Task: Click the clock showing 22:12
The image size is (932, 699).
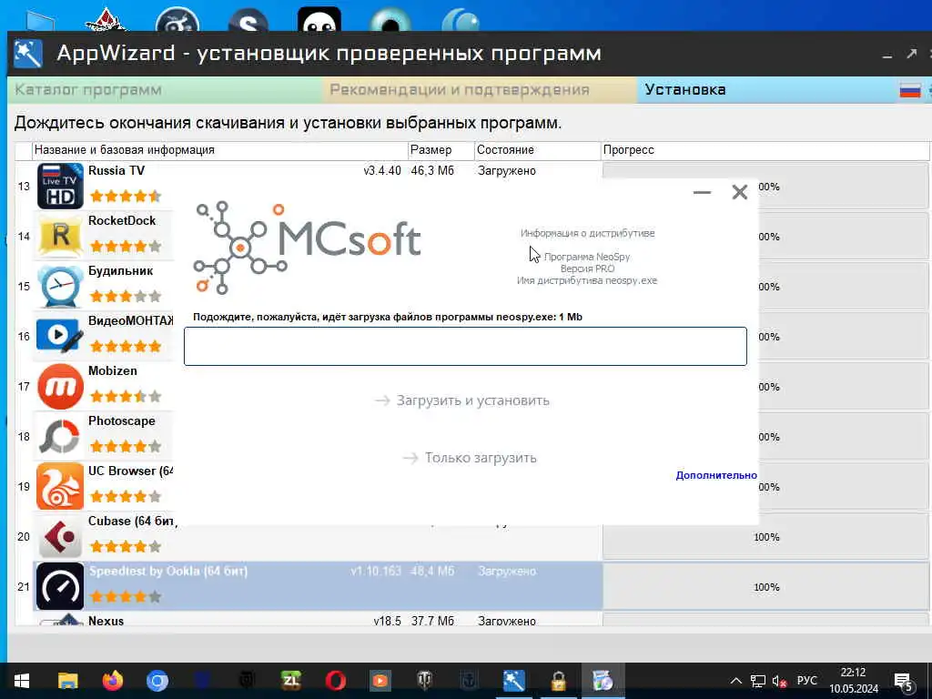Action: (853, 673)
